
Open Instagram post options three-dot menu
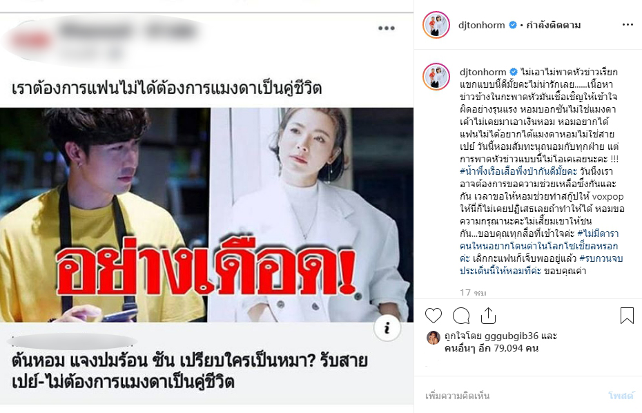click(x=628, y=25)
